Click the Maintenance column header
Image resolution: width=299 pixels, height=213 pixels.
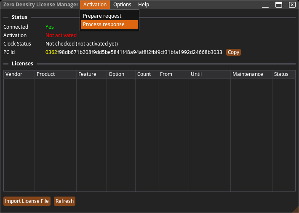[x=251, y=74]
